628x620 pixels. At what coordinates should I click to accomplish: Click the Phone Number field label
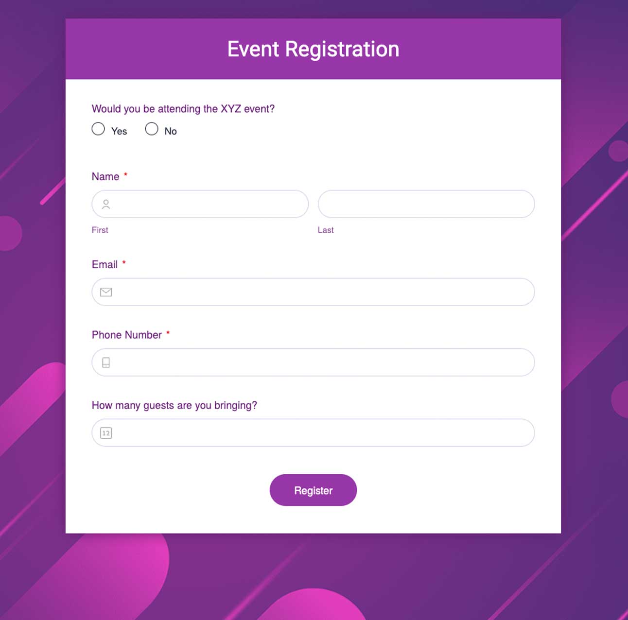tap(126, 335)
